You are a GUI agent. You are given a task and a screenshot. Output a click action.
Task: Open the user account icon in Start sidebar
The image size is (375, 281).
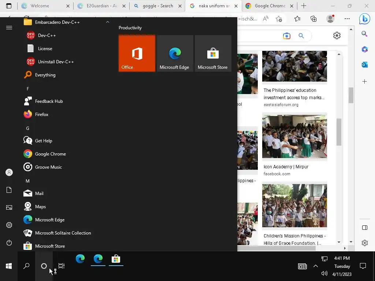[x=9, y=172]
